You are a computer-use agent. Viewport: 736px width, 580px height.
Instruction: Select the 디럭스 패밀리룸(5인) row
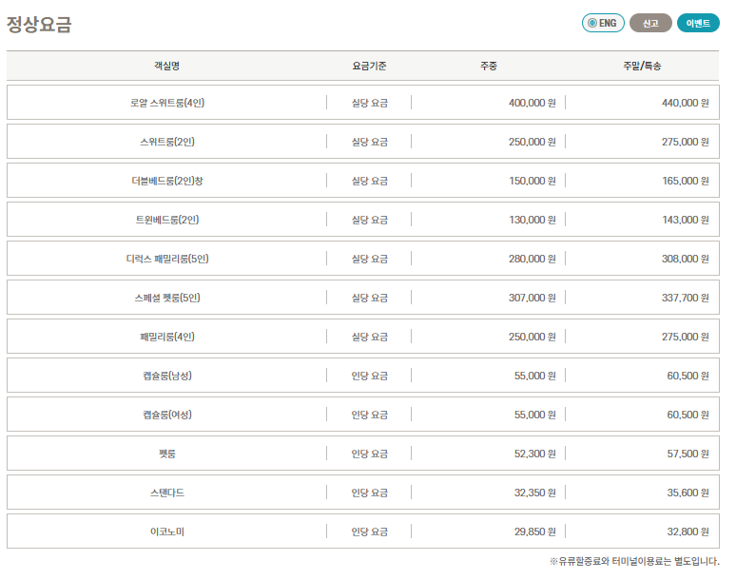[363, 258]
